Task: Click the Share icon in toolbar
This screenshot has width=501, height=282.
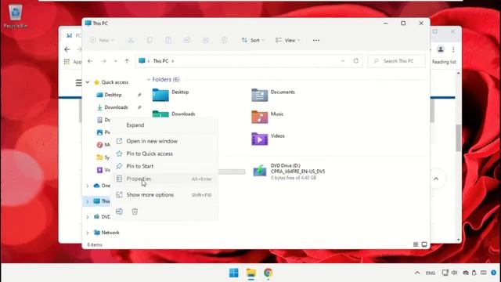Action: (205, 40)
